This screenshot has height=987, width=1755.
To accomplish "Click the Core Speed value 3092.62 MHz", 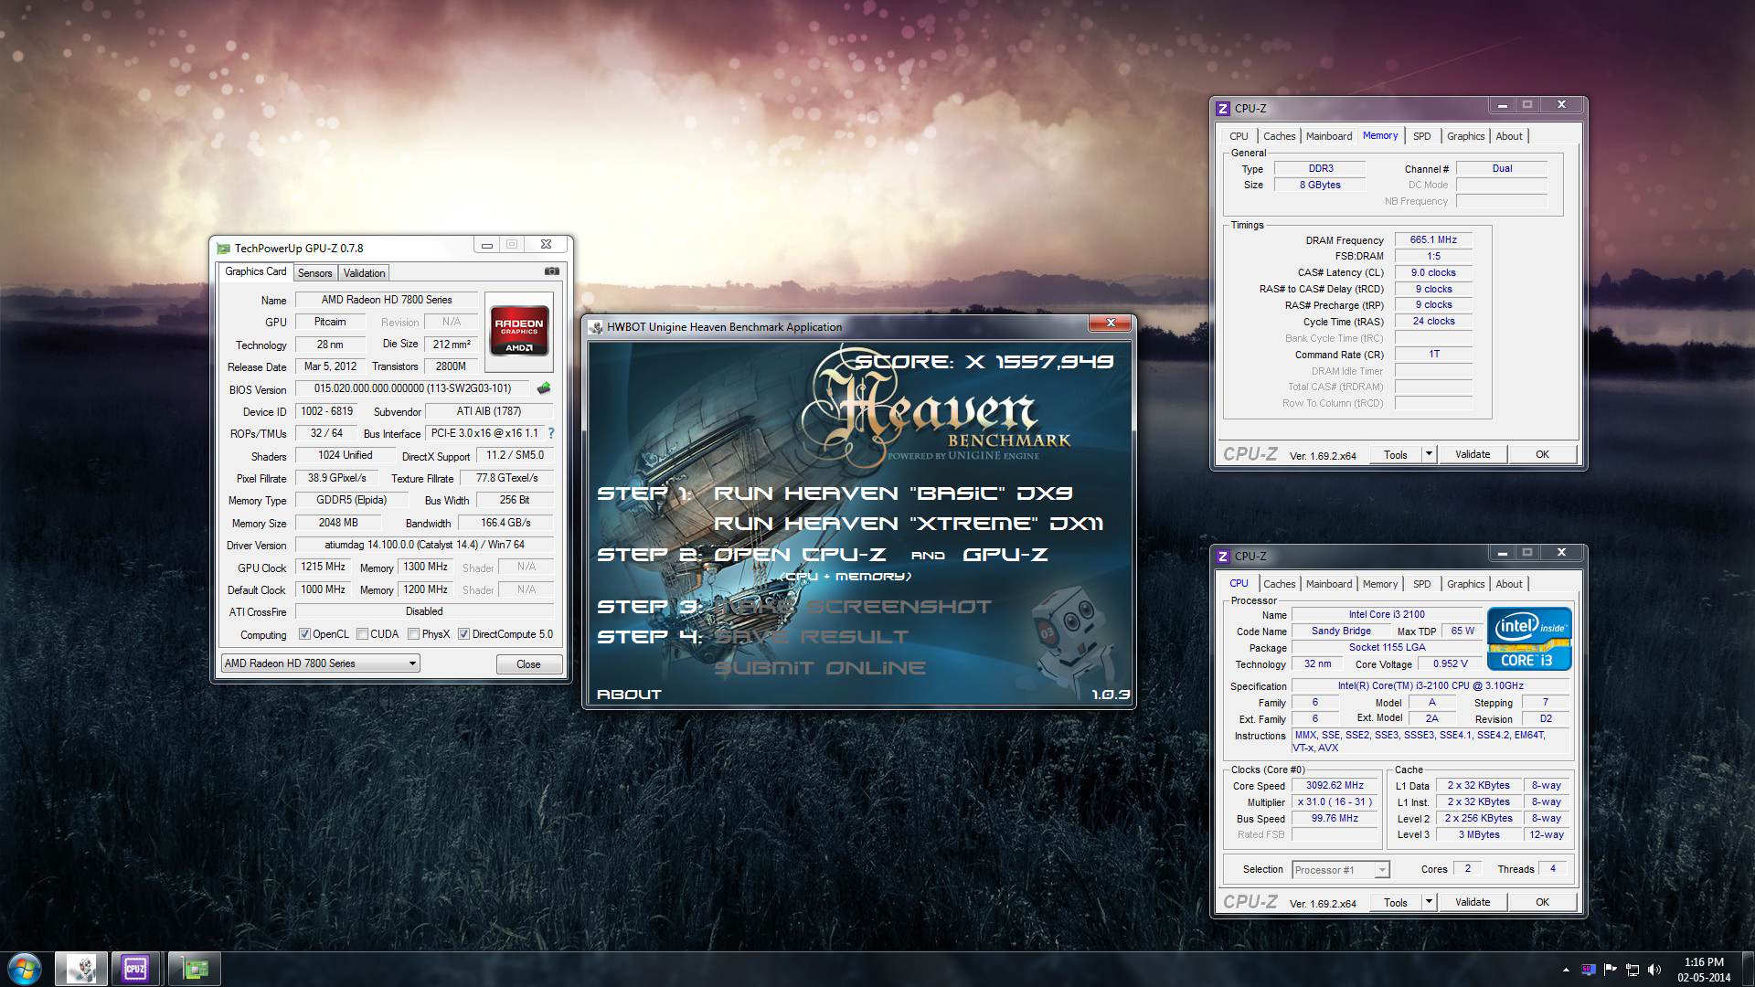I will click(1335, 786).
